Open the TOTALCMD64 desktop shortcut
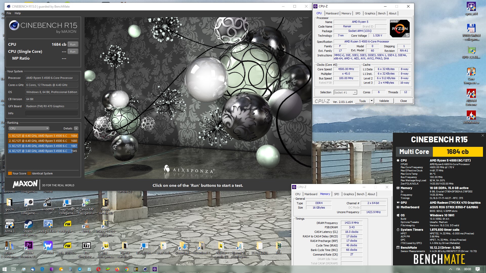Image resolution: width=486 pixels, height=273 pixels. [x=471, y=32]
